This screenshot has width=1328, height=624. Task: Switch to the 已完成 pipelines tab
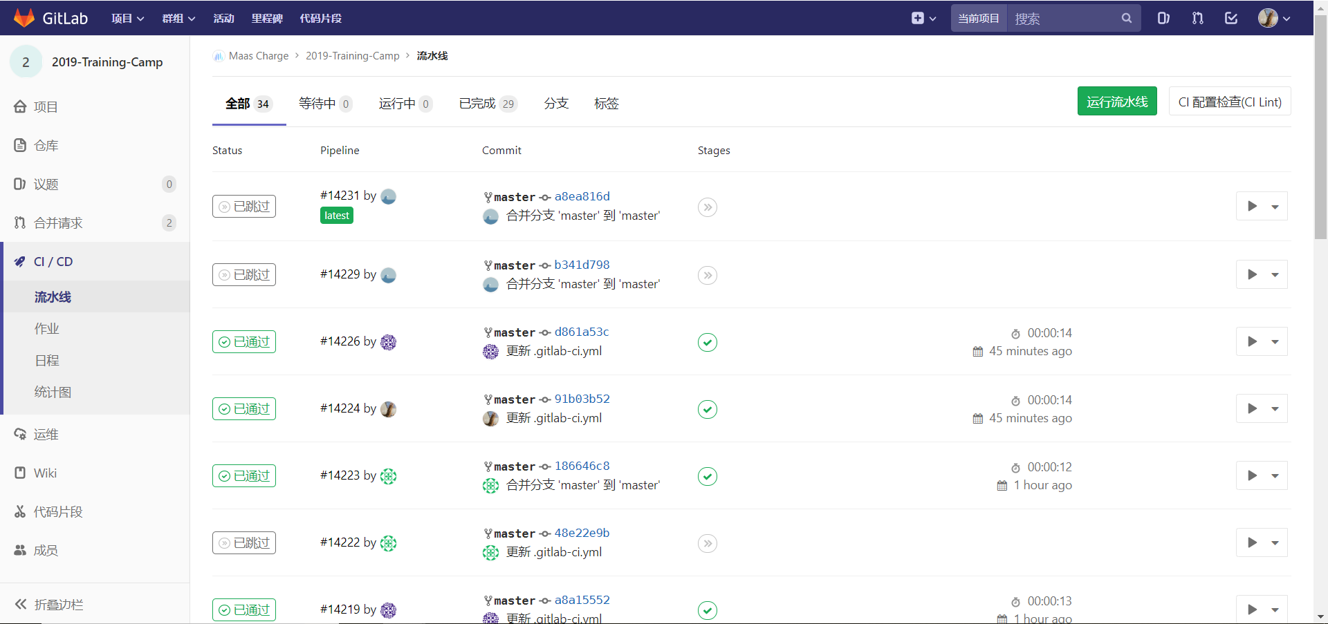click(479, 104)
